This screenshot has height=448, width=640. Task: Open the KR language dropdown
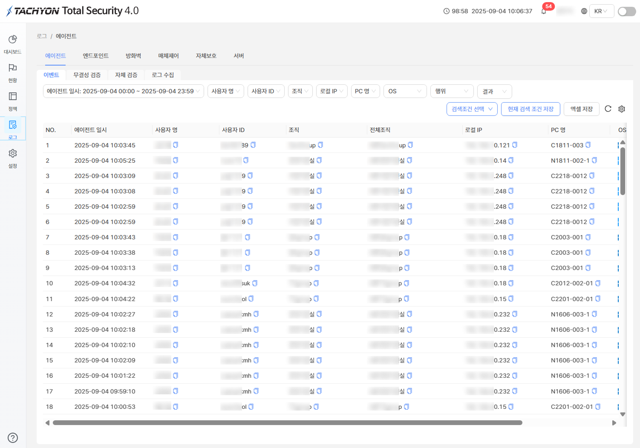602,11
